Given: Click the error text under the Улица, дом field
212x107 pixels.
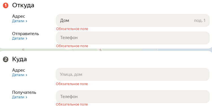Looking at the screenshot, I should 72,84.
